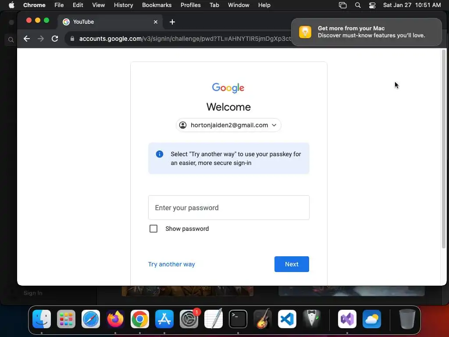
Task: Click the account avatar icon beside email
Action: (x=183, y=125)
